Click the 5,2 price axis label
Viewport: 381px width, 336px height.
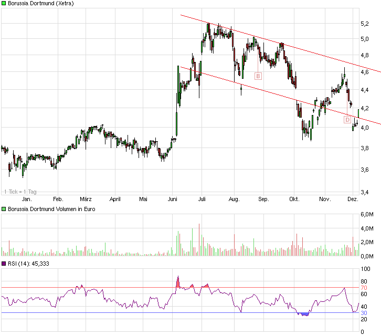[x=364, y=24]
